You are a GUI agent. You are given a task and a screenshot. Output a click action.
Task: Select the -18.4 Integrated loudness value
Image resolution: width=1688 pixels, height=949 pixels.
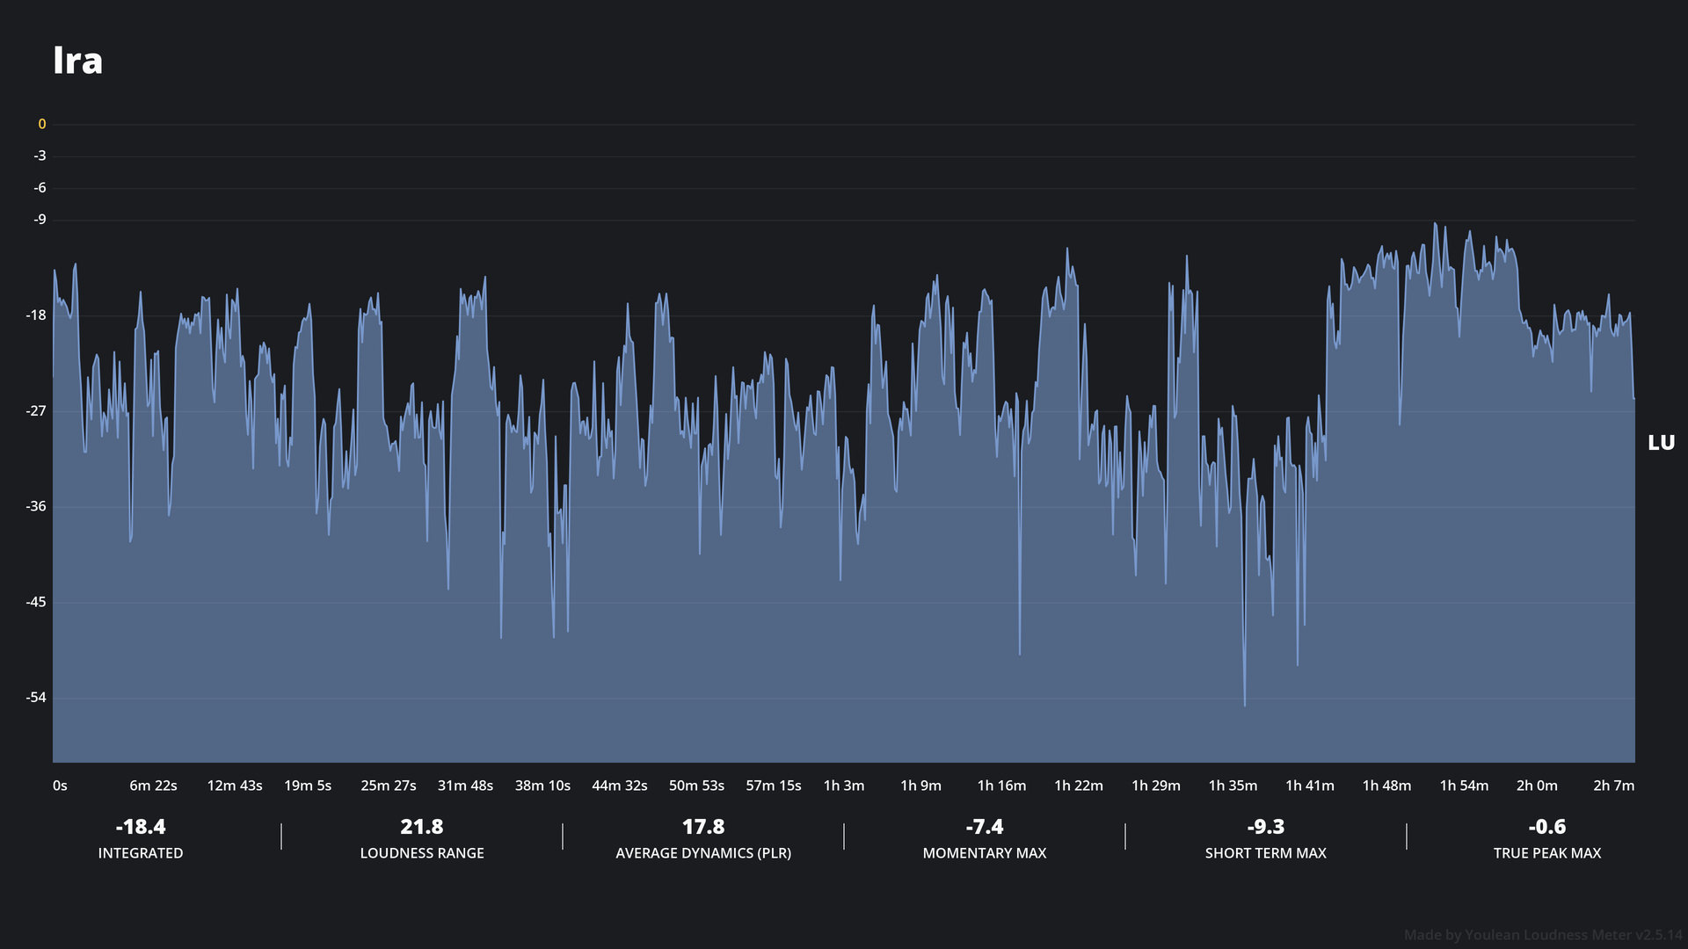point(141,827)
